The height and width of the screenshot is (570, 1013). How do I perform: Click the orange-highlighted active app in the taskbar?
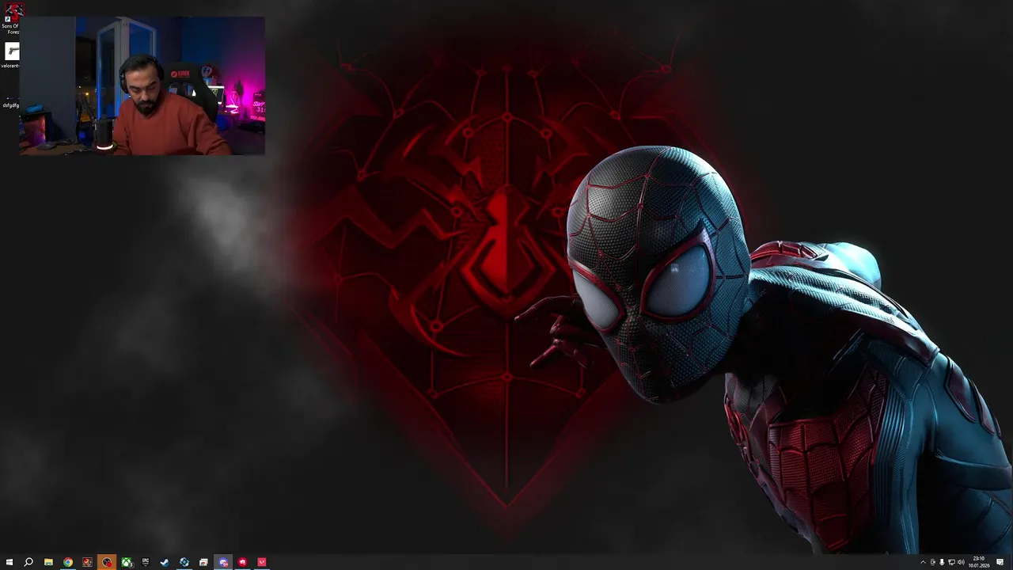[107, 562]
